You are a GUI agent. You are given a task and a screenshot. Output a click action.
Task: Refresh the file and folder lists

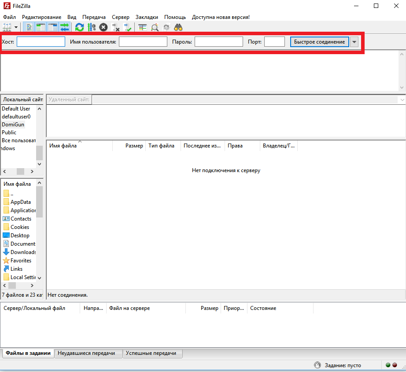(80, 27)
